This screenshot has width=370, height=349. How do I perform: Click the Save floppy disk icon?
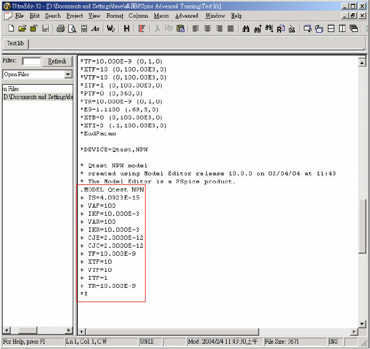click(x=45, y=29)
